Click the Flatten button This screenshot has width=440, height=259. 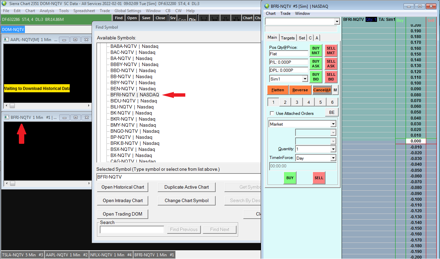click(x=278, y=90)
